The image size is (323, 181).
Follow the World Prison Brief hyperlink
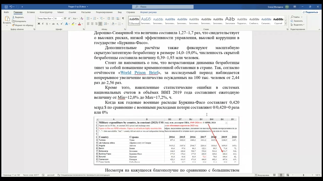click(x=139, y=73)
